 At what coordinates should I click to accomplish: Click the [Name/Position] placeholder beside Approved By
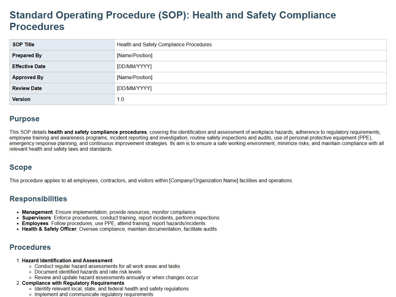(x=135, y=78)
